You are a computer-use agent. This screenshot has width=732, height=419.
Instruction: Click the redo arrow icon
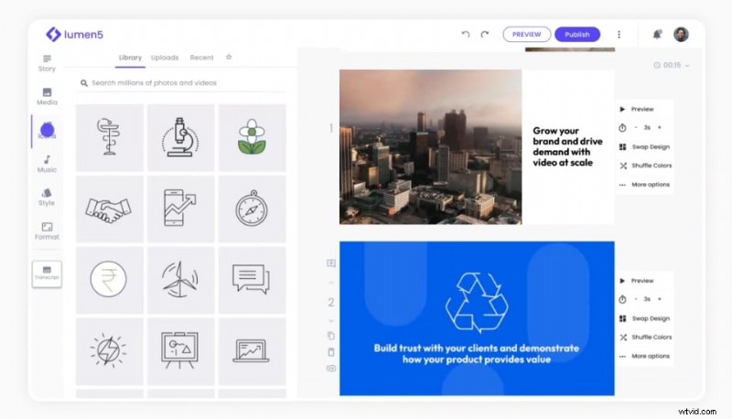485,35
